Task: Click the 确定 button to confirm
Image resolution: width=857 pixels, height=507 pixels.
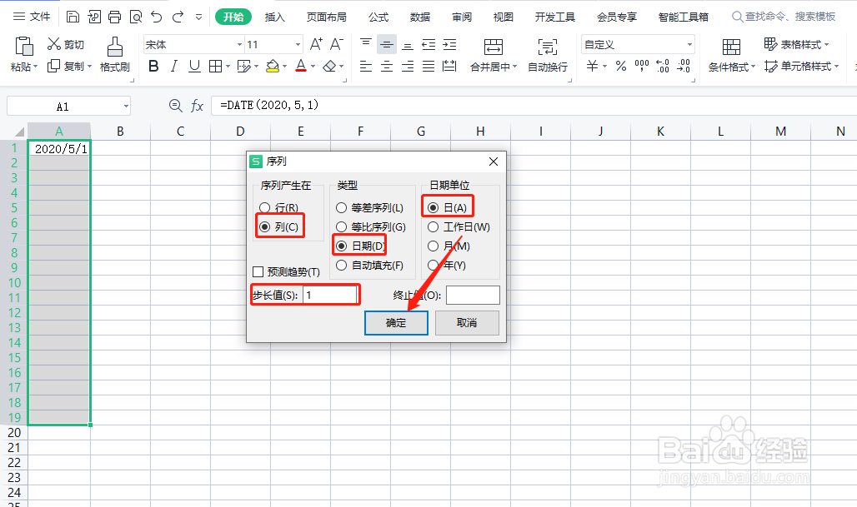Action: coord(396,323)
